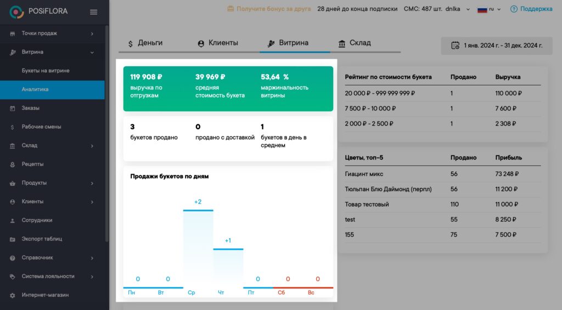The height and width of the screenshot is (310, 562).
Task: Switch to the Деньги tab
Action: tap(145, 43)
